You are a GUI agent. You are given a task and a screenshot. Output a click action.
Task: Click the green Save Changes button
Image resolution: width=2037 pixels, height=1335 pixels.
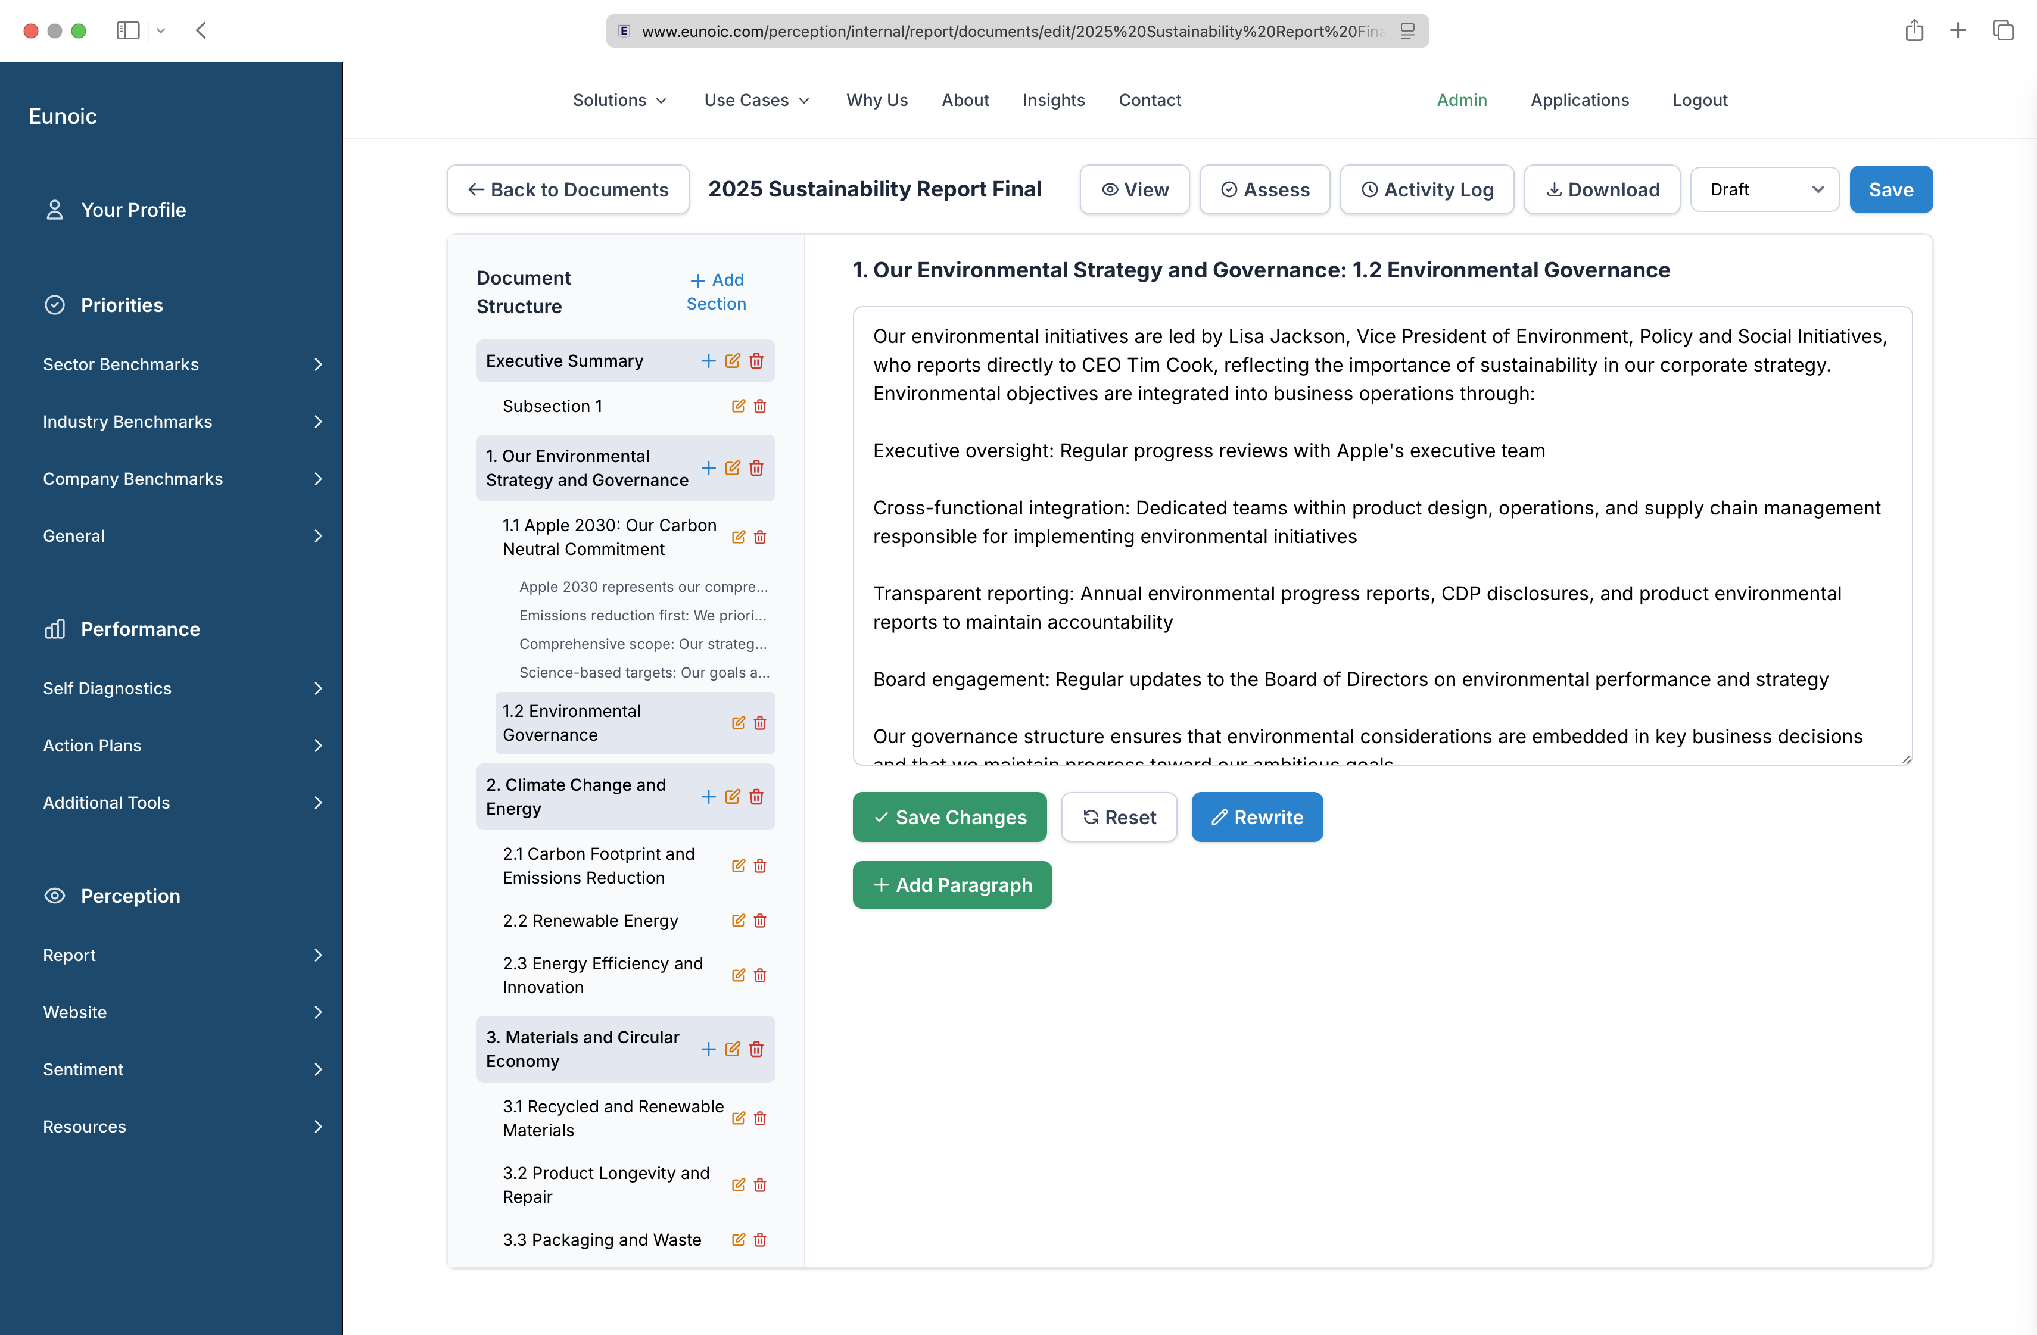point(949,818)
